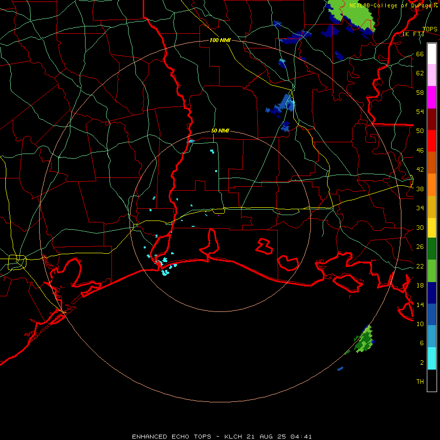Click the white swatch in the tops legend
Screen dimensions: 440x440
pyautogui.click(x=432, y=54)
